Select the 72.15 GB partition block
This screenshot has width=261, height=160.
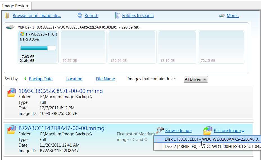tap(221, 47)
